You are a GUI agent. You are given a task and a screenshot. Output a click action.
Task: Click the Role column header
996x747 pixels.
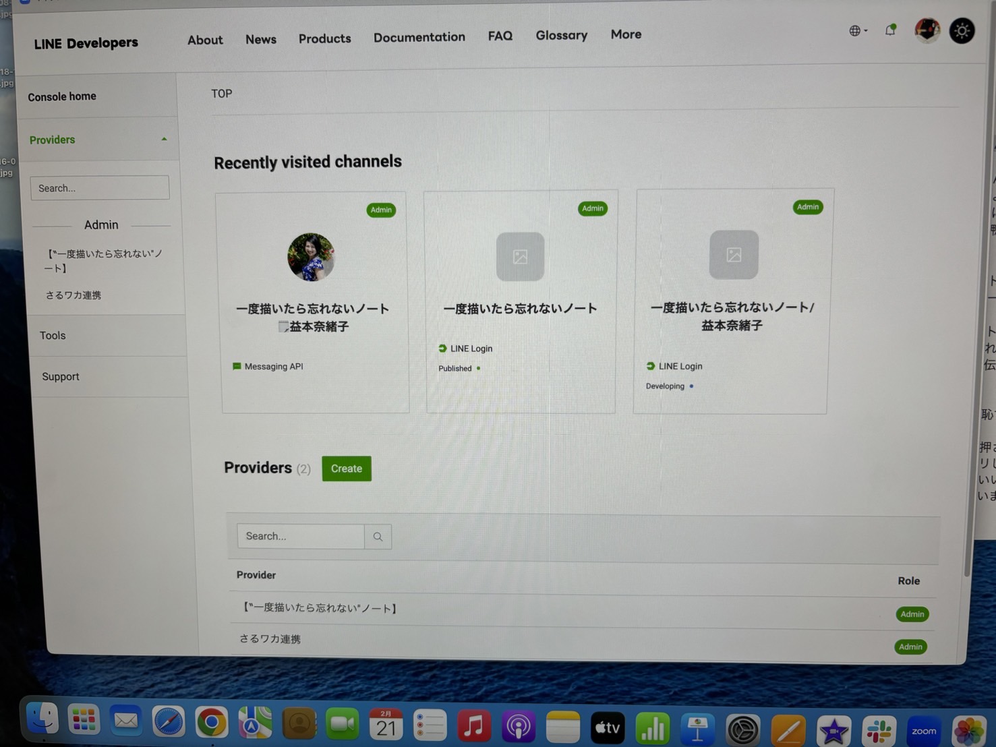pyautogui.click(x=908, y=580)
